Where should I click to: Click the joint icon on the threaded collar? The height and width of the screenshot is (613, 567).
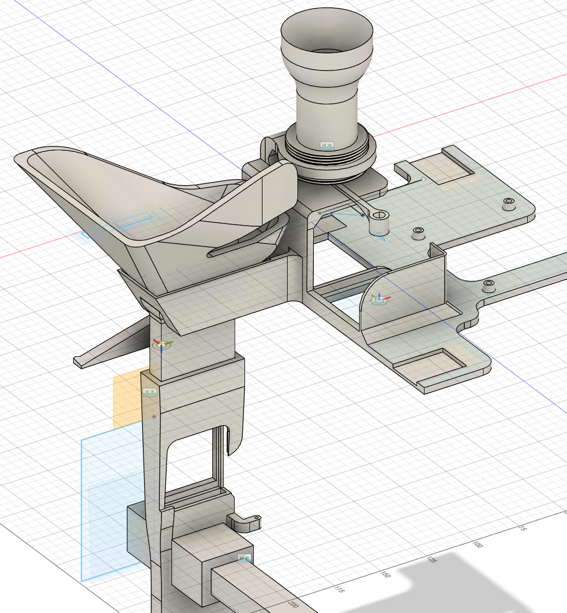pos(326,146)
